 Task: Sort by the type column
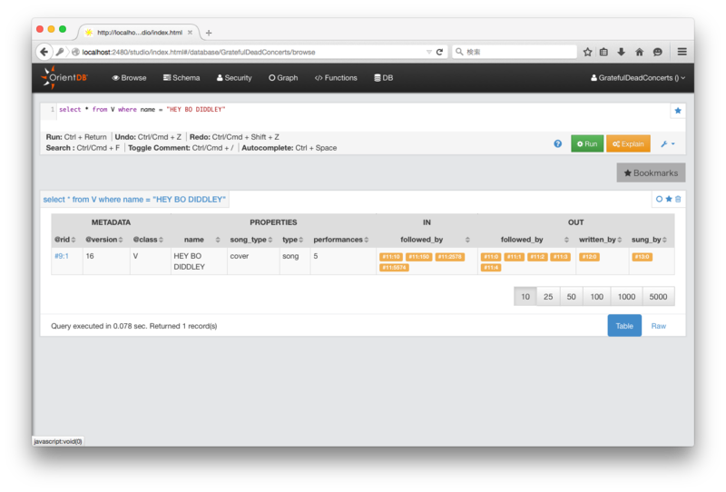coord(292,240)
